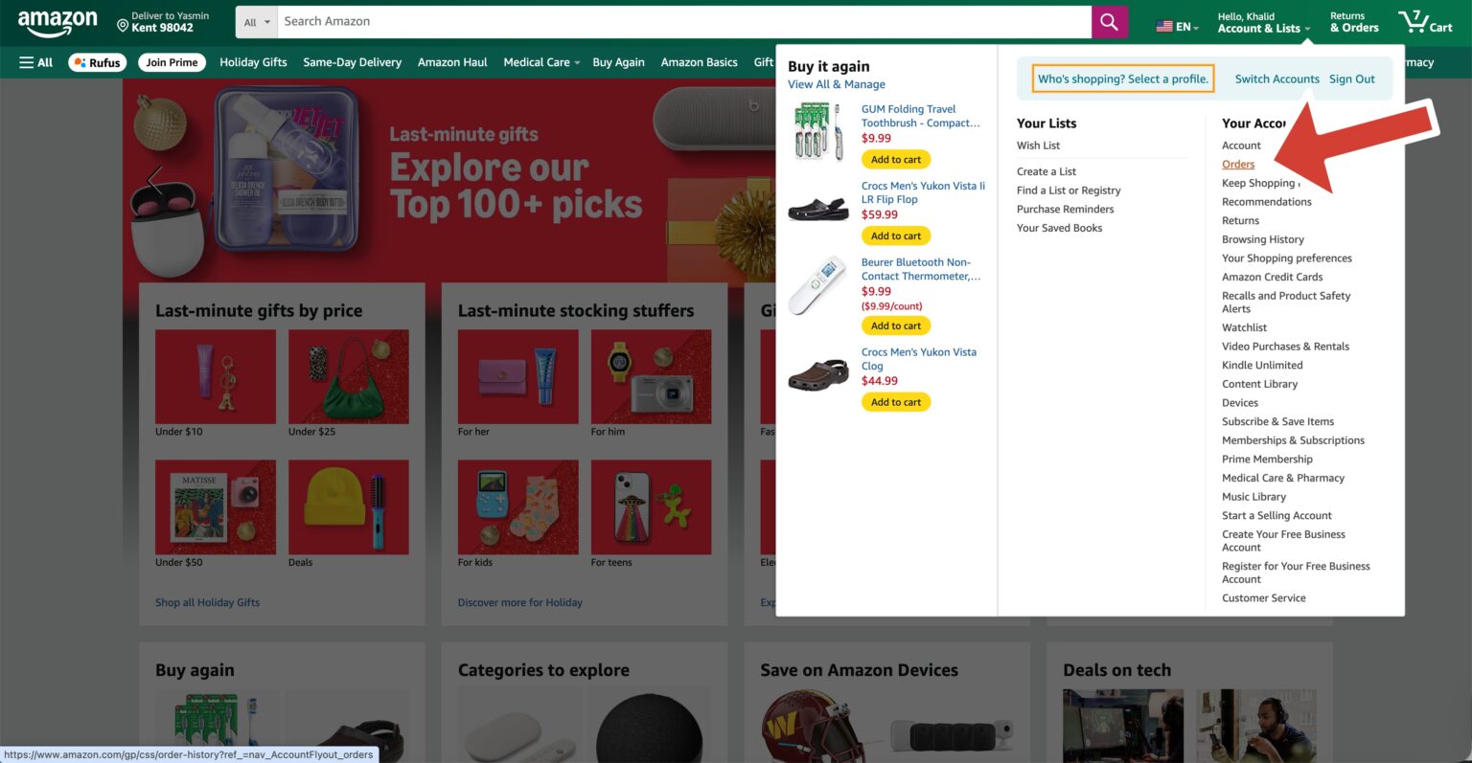The height and width of the screenshot is (763, 1472).
Task: Open the cart icon
Action: (x=1425, y=22)
